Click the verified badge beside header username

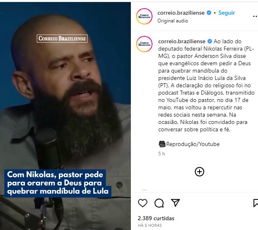point(209,13)
